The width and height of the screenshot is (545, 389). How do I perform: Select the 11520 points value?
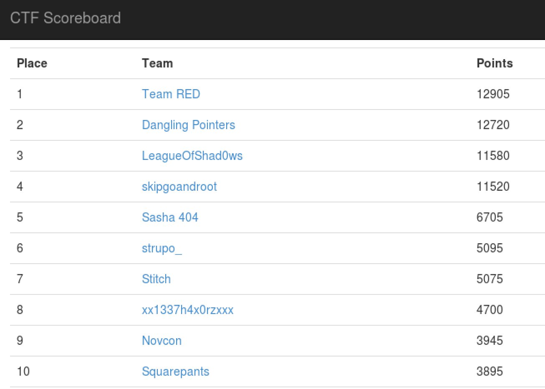point(493,186)
